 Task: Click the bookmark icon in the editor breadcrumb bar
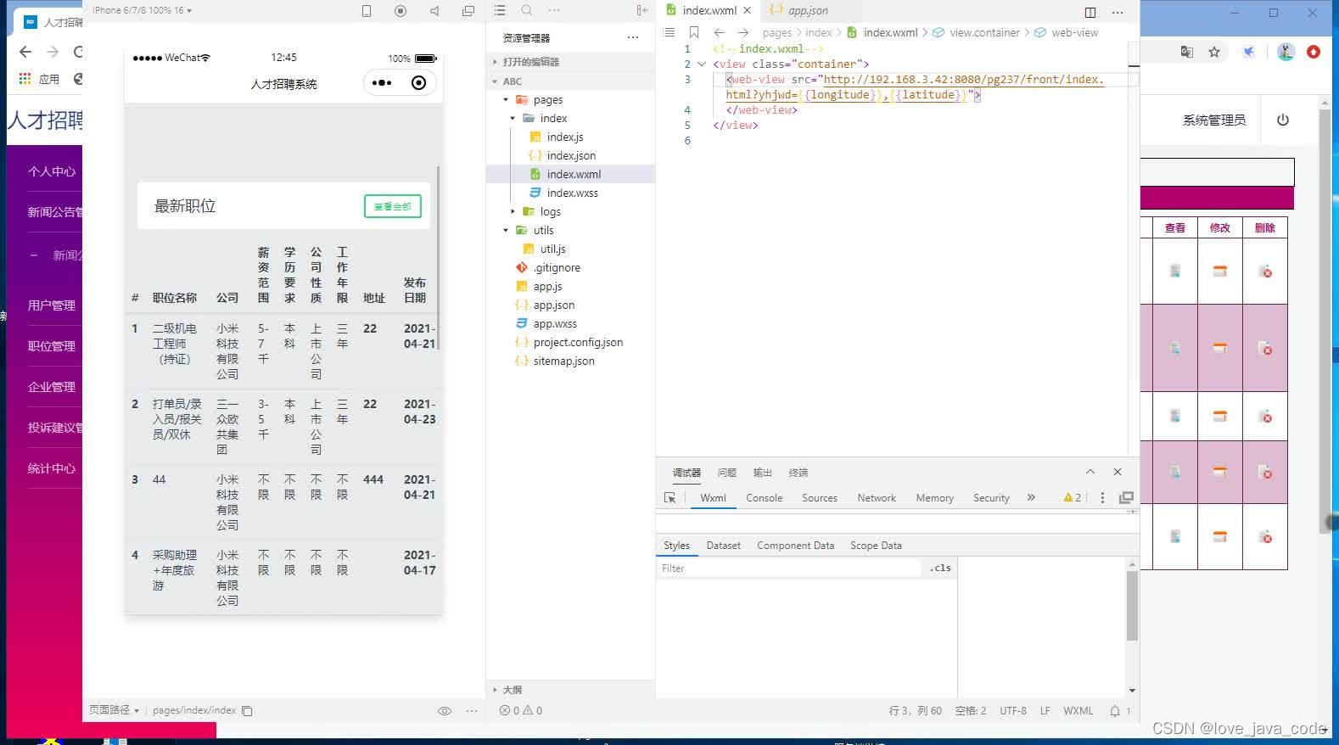pyautogui.click(x=694, y=32)
